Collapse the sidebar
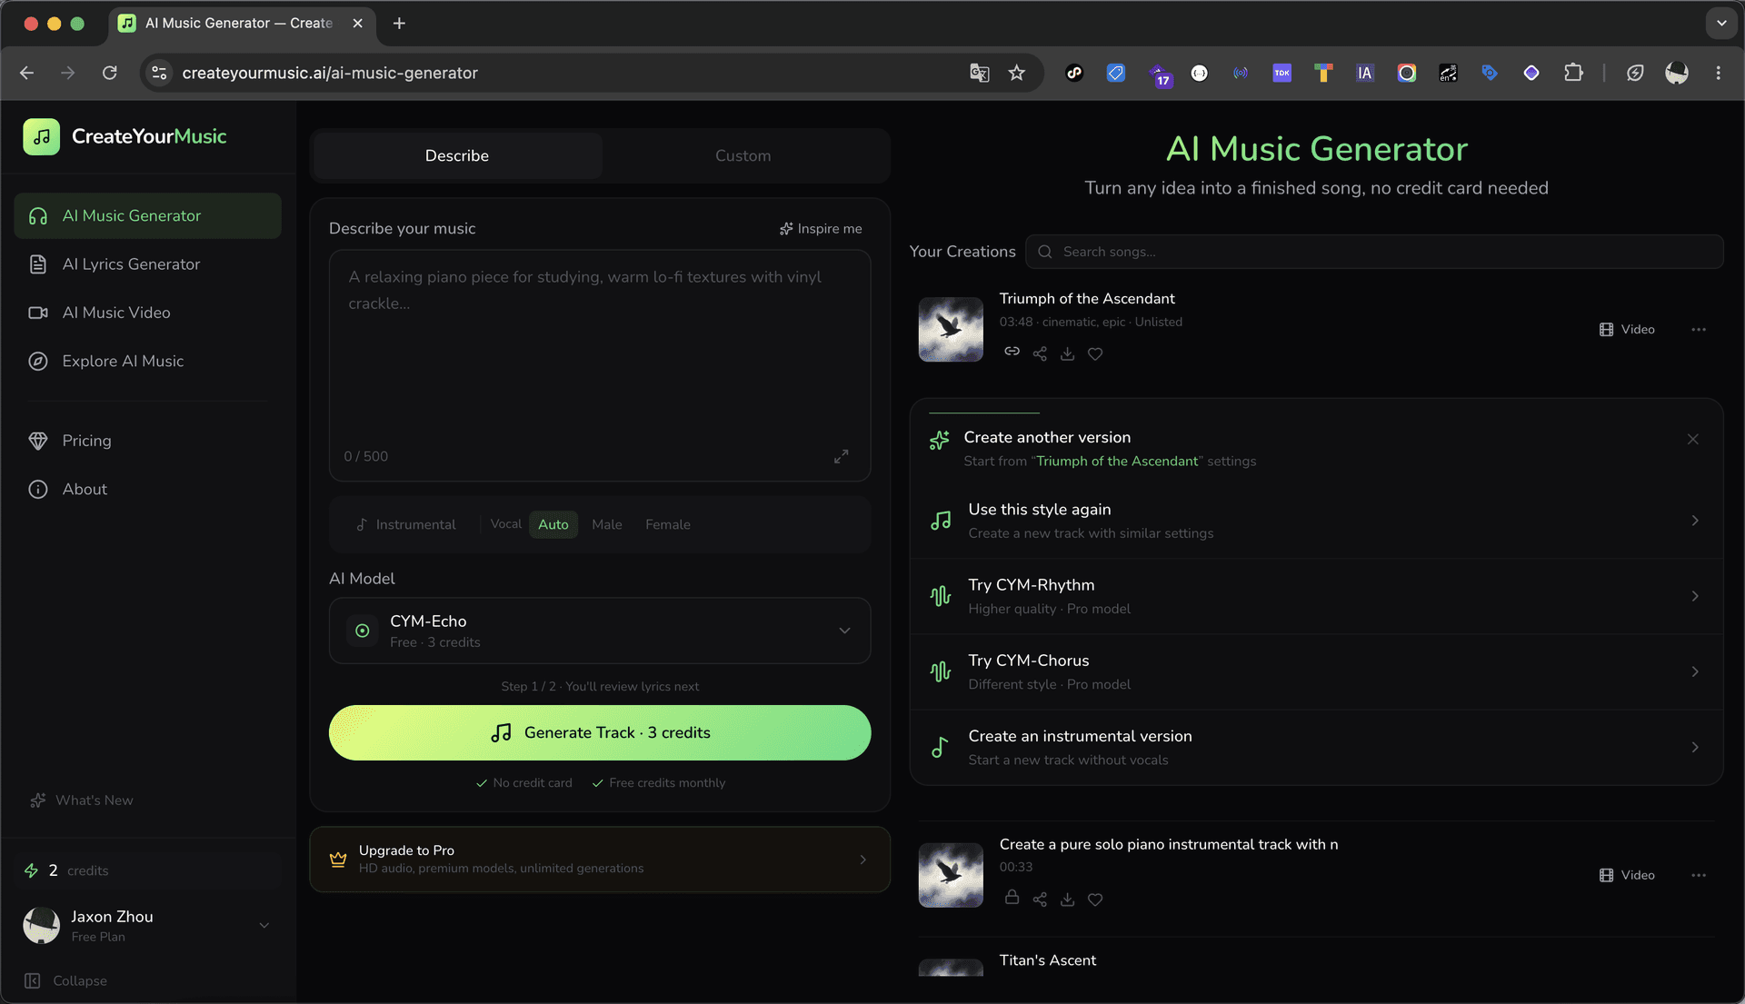1745x1004 pixels. tap(66, 980)
